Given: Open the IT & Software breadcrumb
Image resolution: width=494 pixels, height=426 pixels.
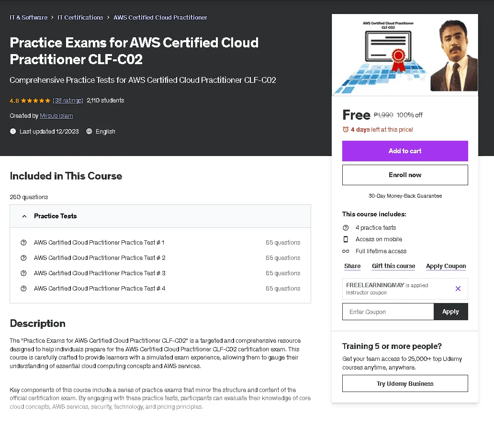Looking at the screenshot, I should click(x=28, y=18).
